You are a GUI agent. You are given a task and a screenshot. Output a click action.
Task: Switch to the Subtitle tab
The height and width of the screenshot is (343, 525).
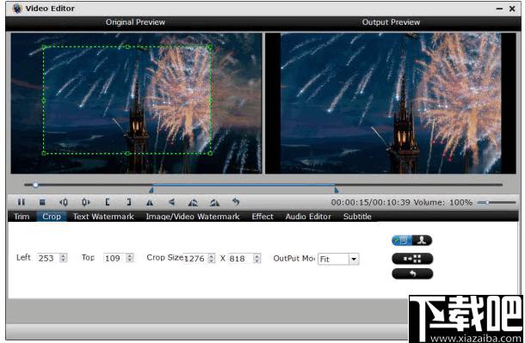tap(357, 217)
